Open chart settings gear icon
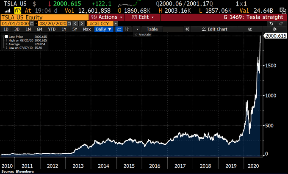The height and width of the screenshot is (174, 288). click(x=274, y=29)
